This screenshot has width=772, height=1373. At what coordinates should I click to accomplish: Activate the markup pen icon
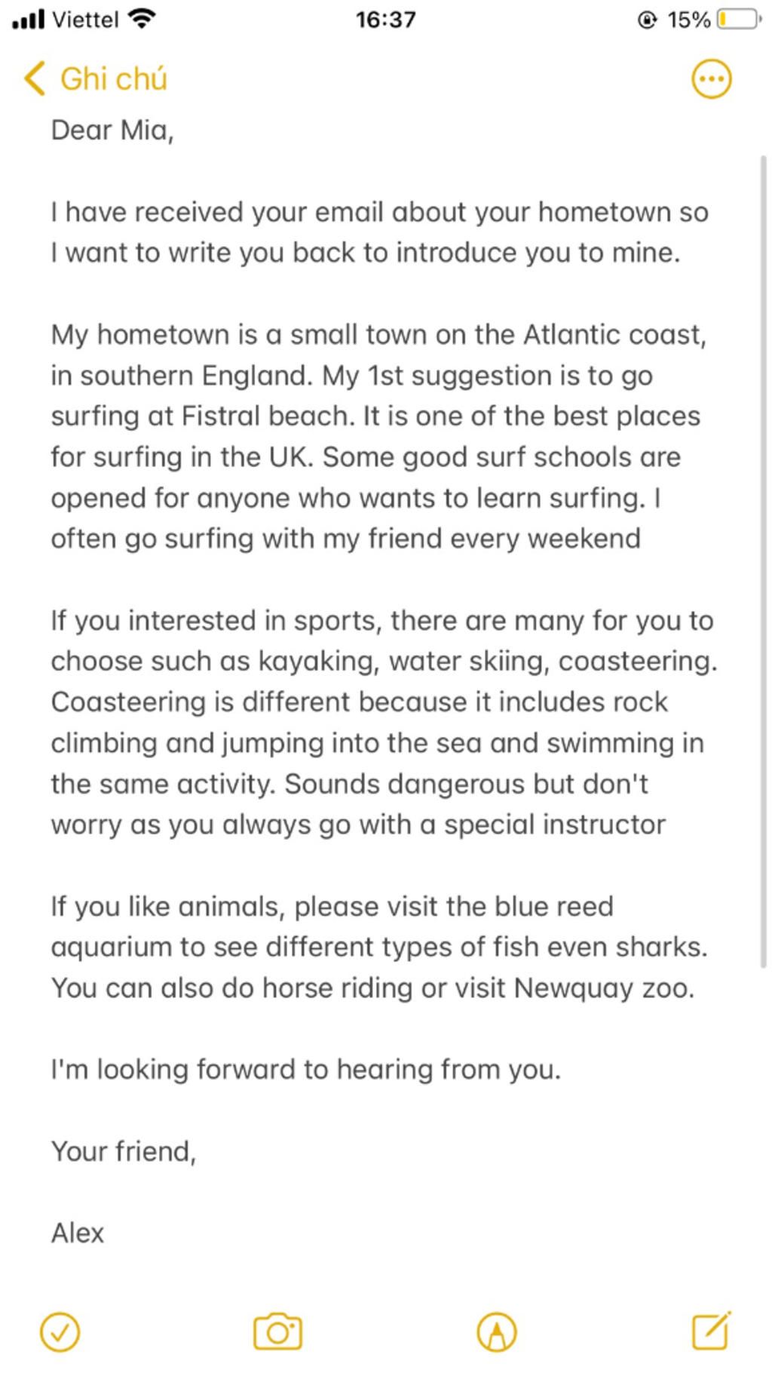point(497,1332)
